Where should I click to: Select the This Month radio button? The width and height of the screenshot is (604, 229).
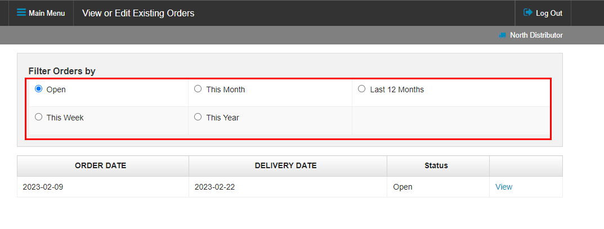coord(198,89)
